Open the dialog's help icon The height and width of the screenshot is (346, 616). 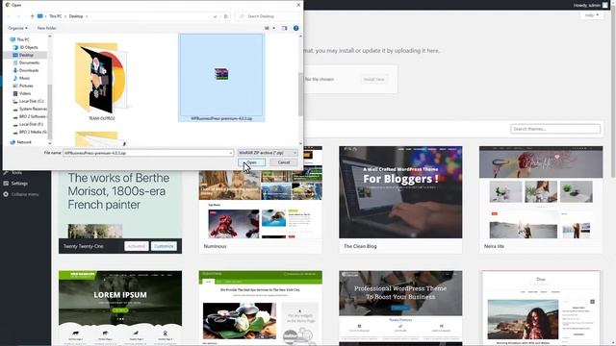tap(295, 28)
